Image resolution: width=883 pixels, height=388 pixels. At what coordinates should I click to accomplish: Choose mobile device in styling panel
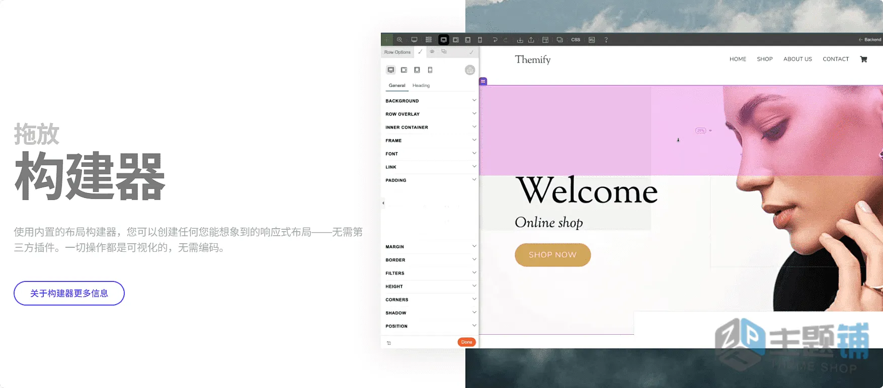click(x=430, y=70)
